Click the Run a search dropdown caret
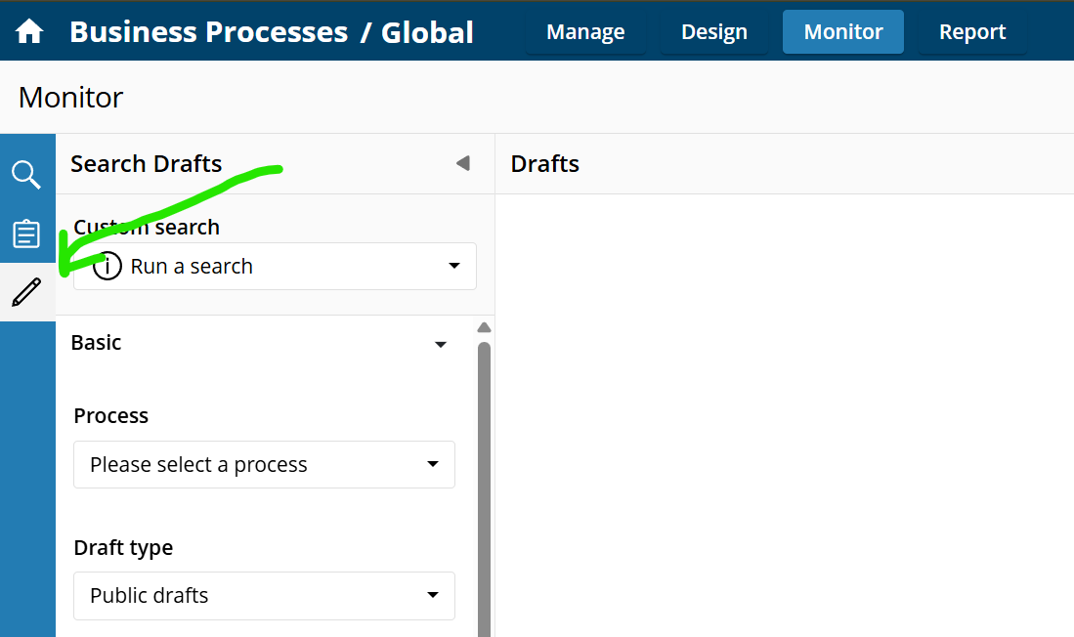The width and height of the screenshot is (1074, 637). pos(454,266)
